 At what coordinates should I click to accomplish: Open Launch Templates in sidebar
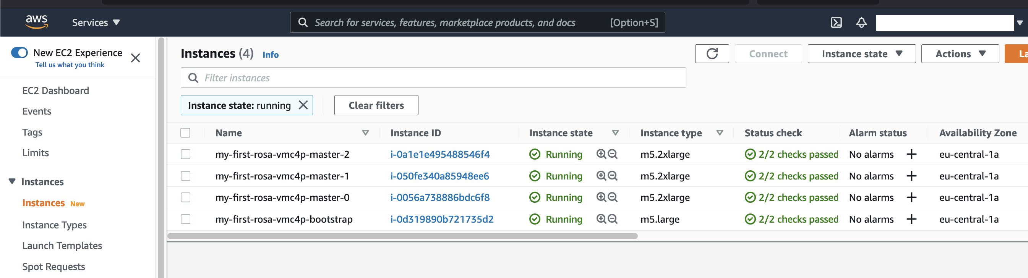(x=62, y=246)
